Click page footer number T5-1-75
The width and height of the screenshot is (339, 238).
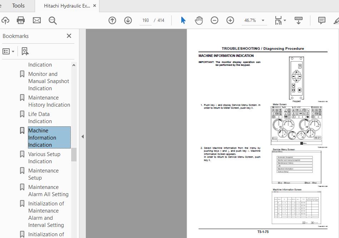pyautogui.click(x=263, y=232)
